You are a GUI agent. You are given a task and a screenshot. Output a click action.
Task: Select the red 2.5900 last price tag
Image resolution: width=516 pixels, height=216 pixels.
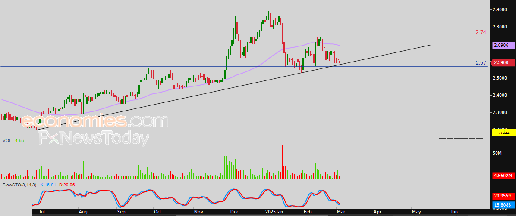pos(503,62)
